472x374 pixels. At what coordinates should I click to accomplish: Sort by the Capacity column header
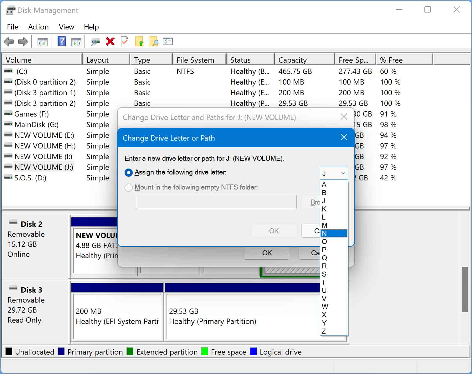point(305,60)
